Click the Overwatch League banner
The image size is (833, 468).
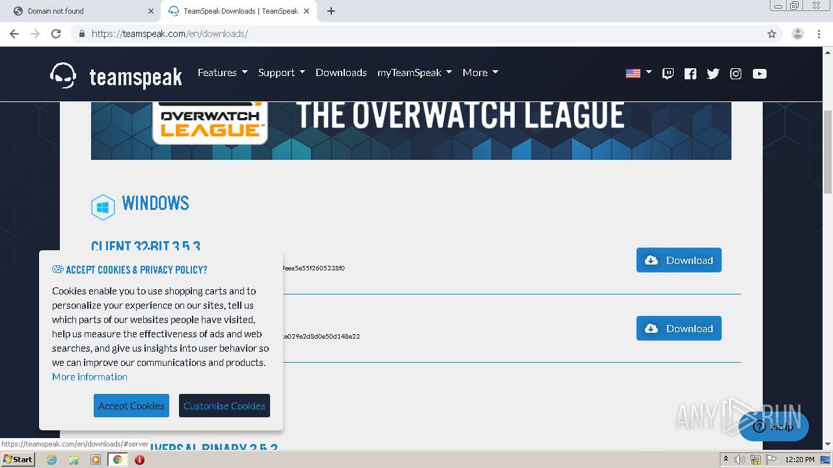coord(411,131)
